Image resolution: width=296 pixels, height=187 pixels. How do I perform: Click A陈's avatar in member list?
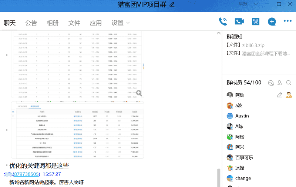click(230, 126)
